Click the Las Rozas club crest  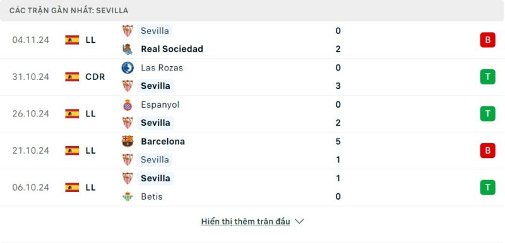point(128,68)
